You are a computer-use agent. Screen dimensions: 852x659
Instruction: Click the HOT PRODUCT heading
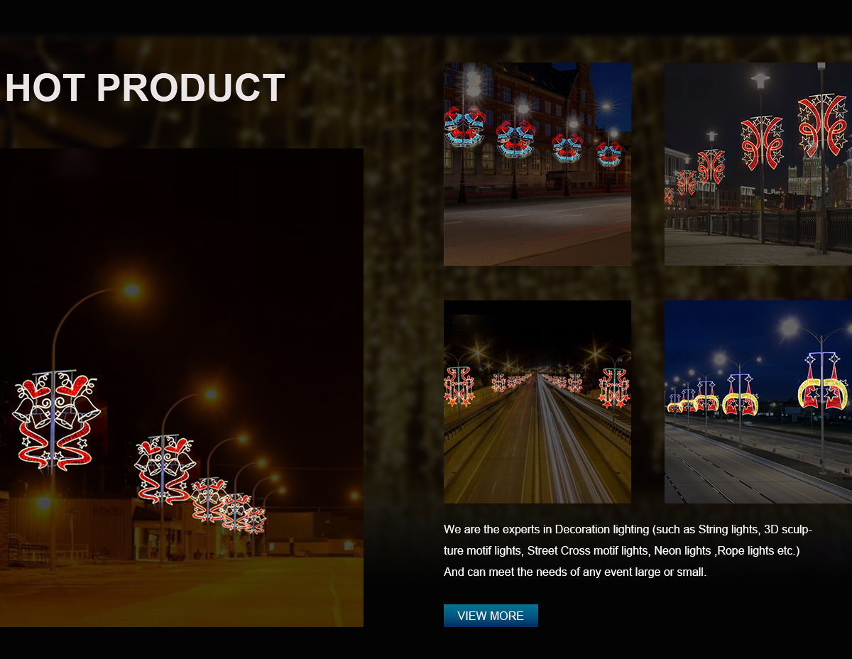145,88
